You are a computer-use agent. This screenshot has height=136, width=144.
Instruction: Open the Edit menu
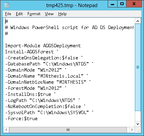[19, 14]
